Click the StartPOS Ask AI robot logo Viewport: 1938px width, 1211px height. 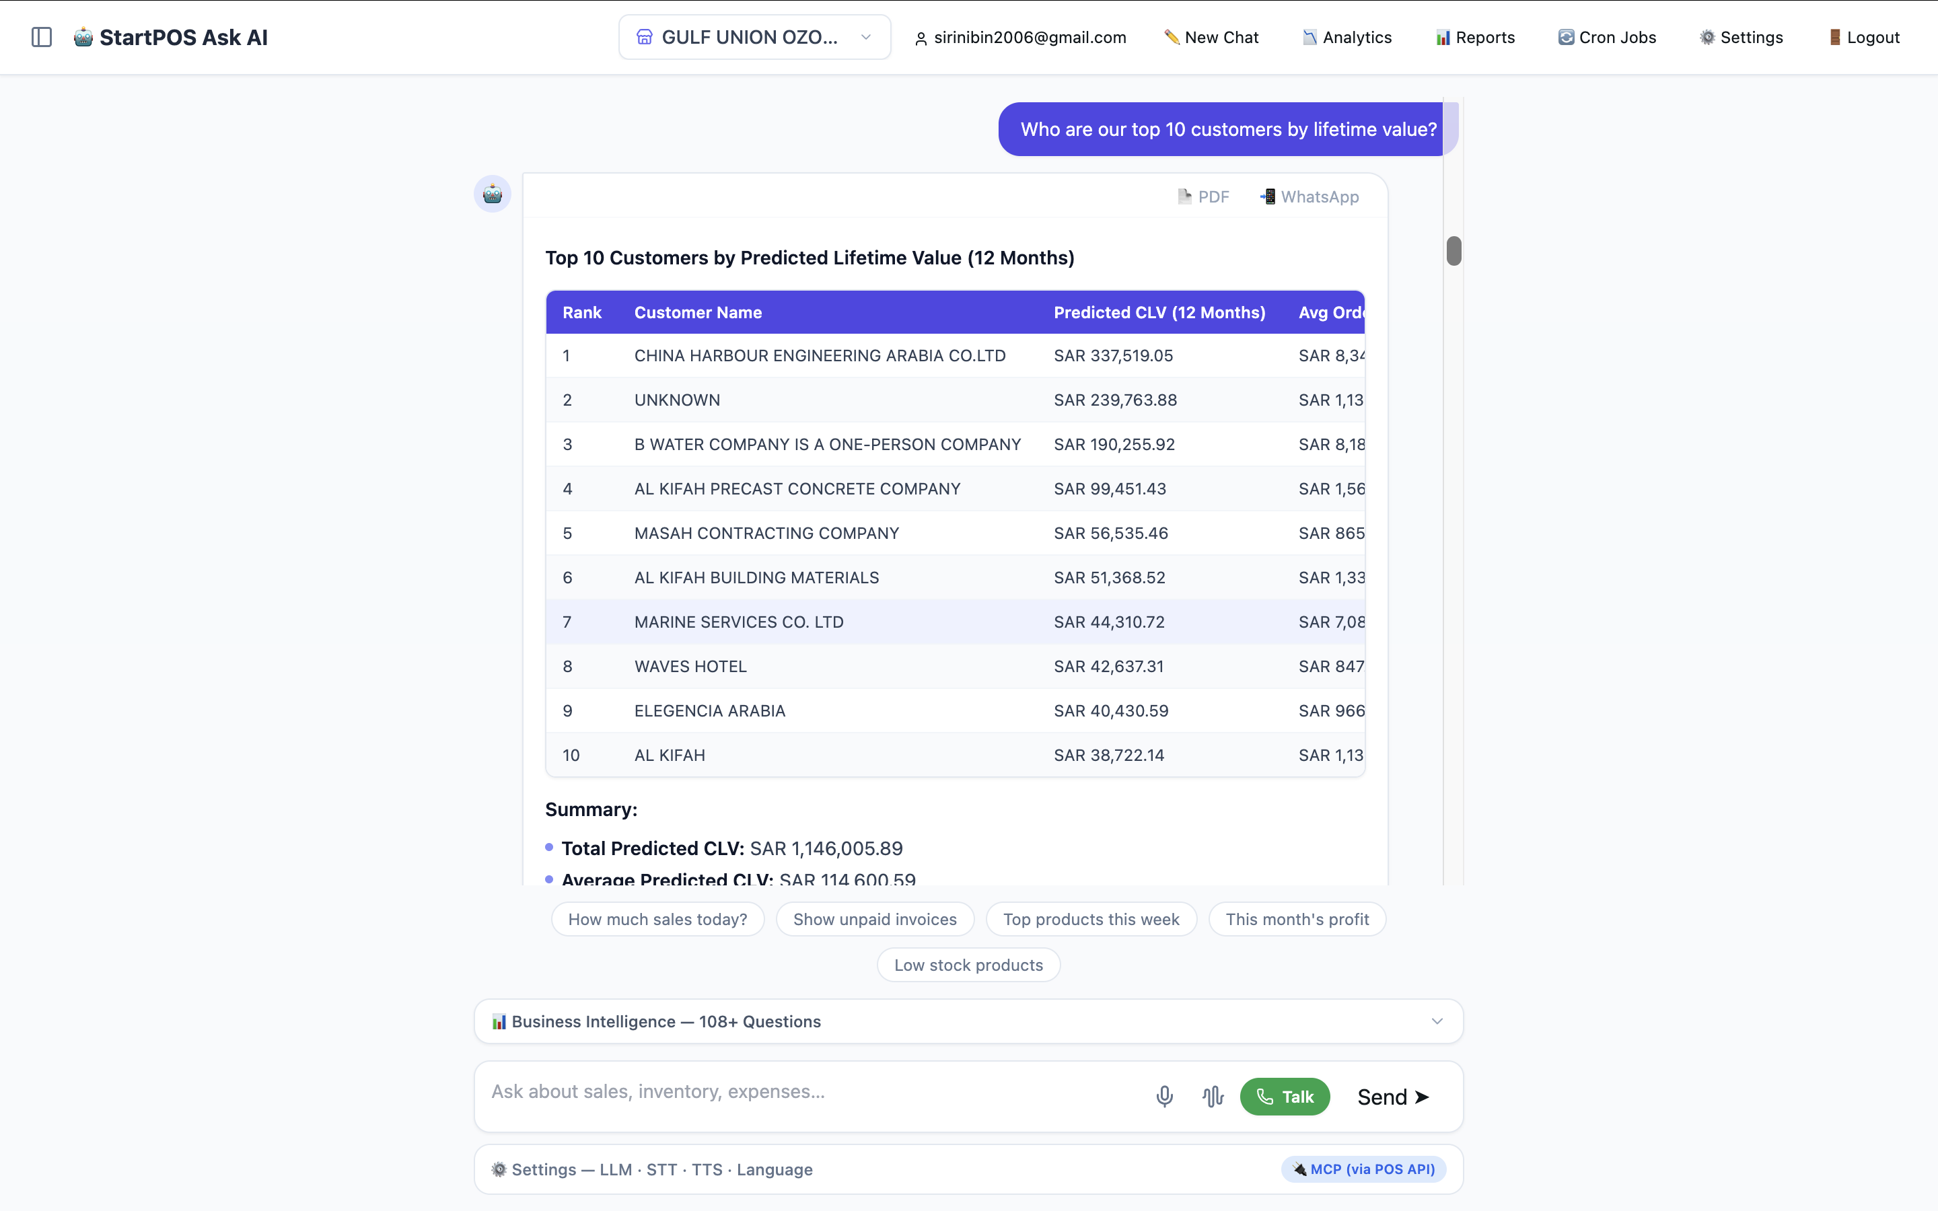(x=83, y=37)
